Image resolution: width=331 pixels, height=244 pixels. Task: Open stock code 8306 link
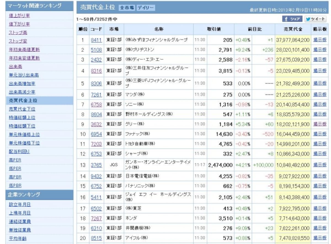point(96,84)
